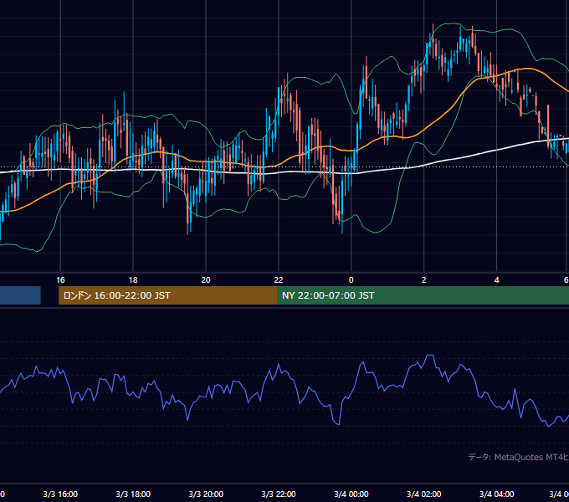Click the '3/3 20:00' date label
This screenshot has width=569, height=502.
pos(206,494)
